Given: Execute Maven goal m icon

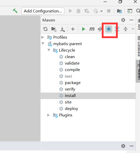Looking at the screenshot, I should click(x=92, y=29).
